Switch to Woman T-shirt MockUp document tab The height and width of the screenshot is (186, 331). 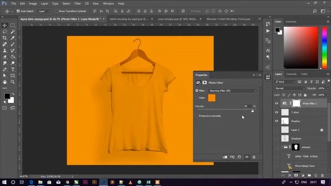(x=229, y=19)
